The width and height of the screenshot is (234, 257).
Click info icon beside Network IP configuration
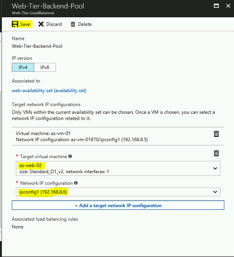pos(76,183)
